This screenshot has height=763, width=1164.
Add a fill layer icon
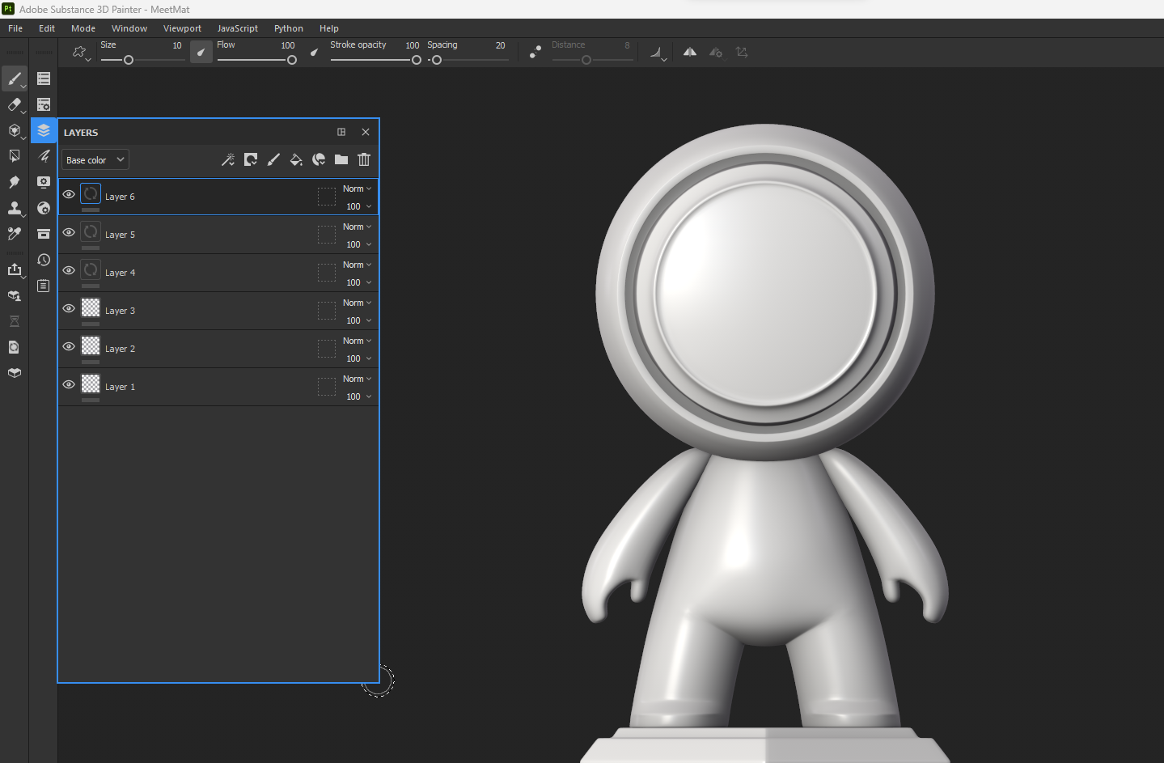pyautogui.click(x=296, y=159)
